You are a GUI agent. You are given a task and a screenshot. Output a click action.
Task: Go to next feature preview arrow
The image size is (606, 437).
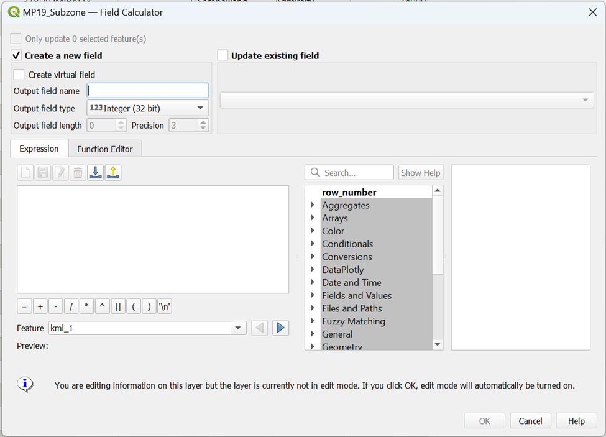coord(281,328)
